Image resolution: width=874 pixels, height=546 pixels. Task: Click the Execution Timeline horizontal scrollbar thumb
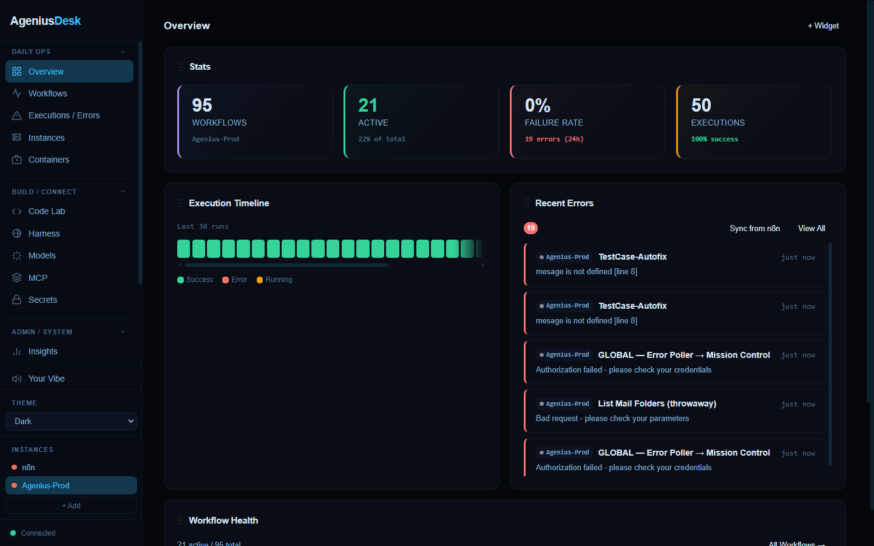point(286,265)
